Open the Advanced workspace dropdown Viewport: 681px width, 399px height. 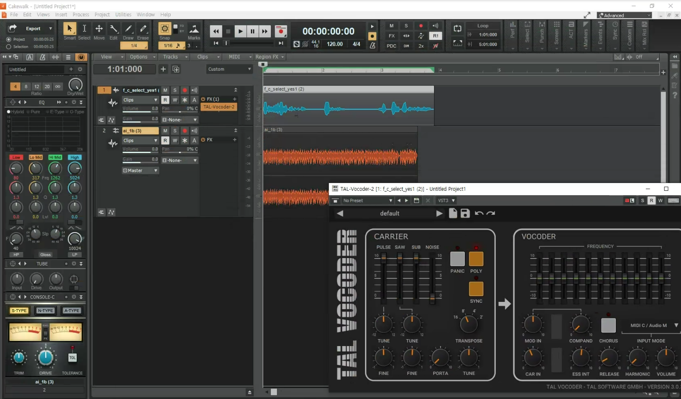(624, 15)
